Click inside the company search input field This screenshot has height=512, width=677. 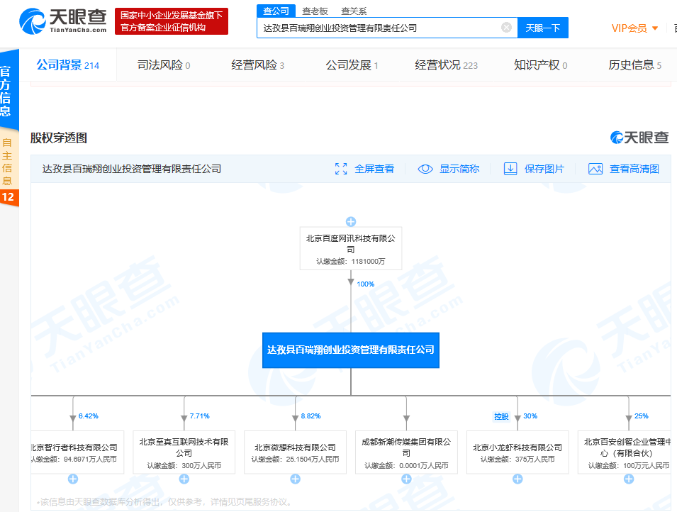[379, 28]
